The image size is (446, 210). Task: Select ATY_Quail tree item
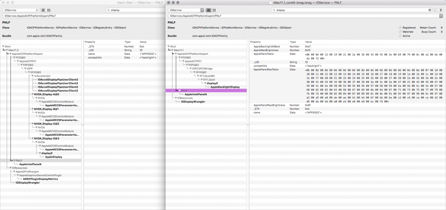[x=208, y=80]
